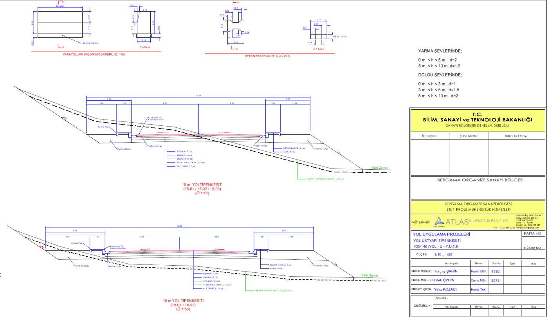Select the KARAYOLLARI KALDIRIM BORDÜRÜ title text
The height and width of the screenshot is (317, 548).
pyautogui.click(x=94, y=54)
